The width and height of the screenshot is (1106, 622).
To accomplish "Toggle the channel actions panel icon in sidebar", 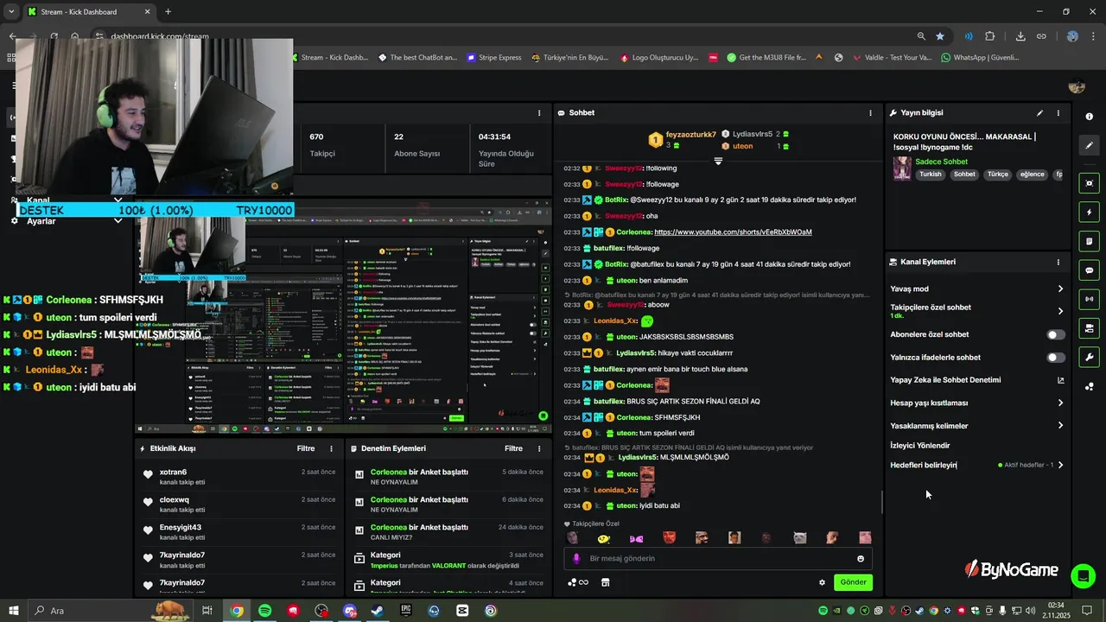I will pyautogui.click(x=1089, y=328).
